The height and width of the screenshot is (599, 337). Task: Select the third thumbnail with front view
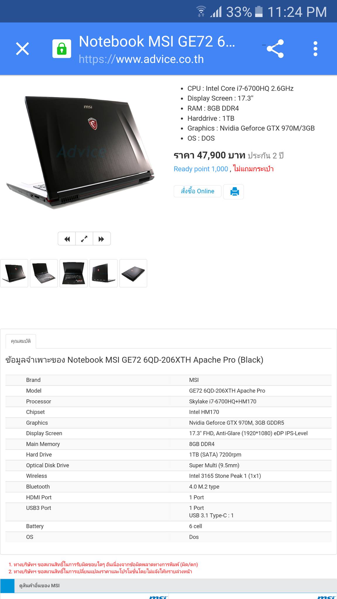coord(74,273)
